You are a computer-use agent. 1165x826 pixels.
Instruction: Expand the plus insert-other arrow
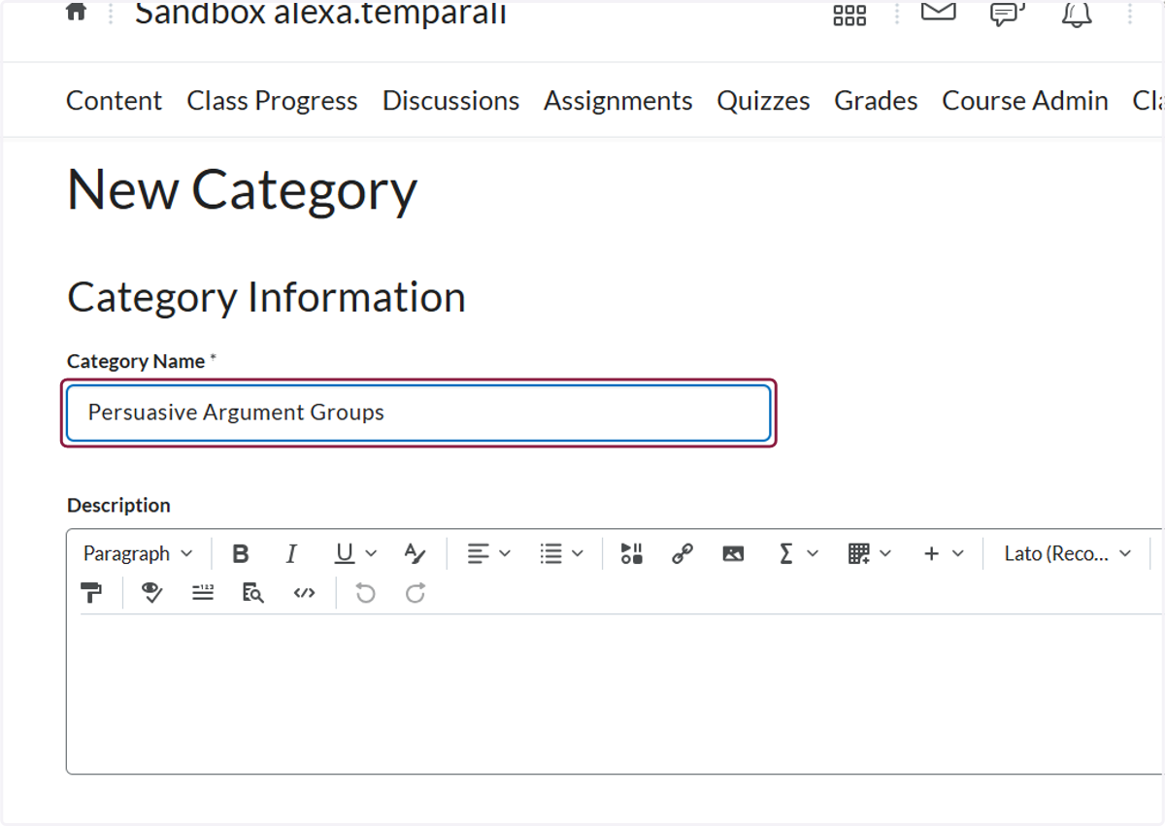[x=958, y=554]
